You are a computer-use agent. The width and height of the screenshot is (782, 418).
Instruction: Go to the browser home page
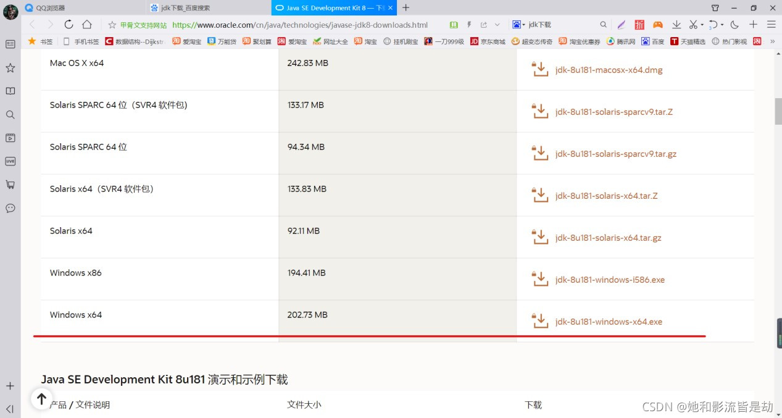click(87, 25)
